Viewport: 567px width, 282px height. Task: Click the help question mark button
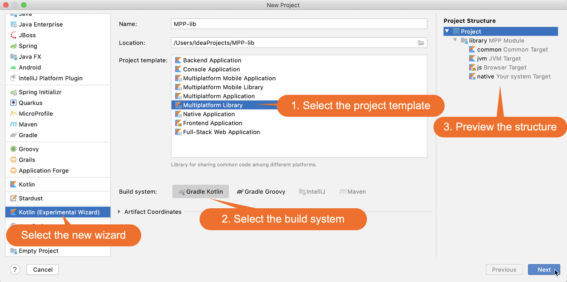(15, 270)
